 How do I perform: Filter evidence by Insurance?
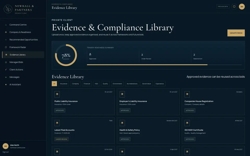pyautogui.click(x=64, y=84)
